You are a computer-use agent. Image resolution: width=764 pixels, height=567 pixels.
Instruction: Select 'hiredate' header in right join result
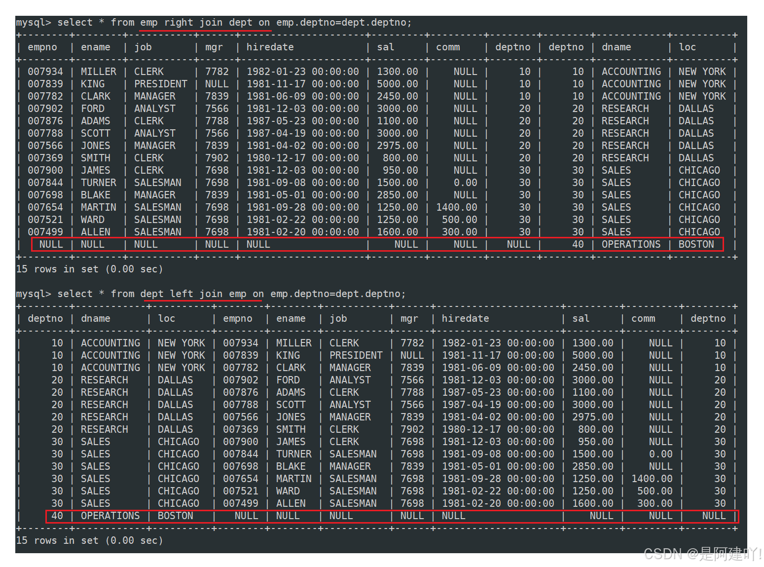point(270,47)
